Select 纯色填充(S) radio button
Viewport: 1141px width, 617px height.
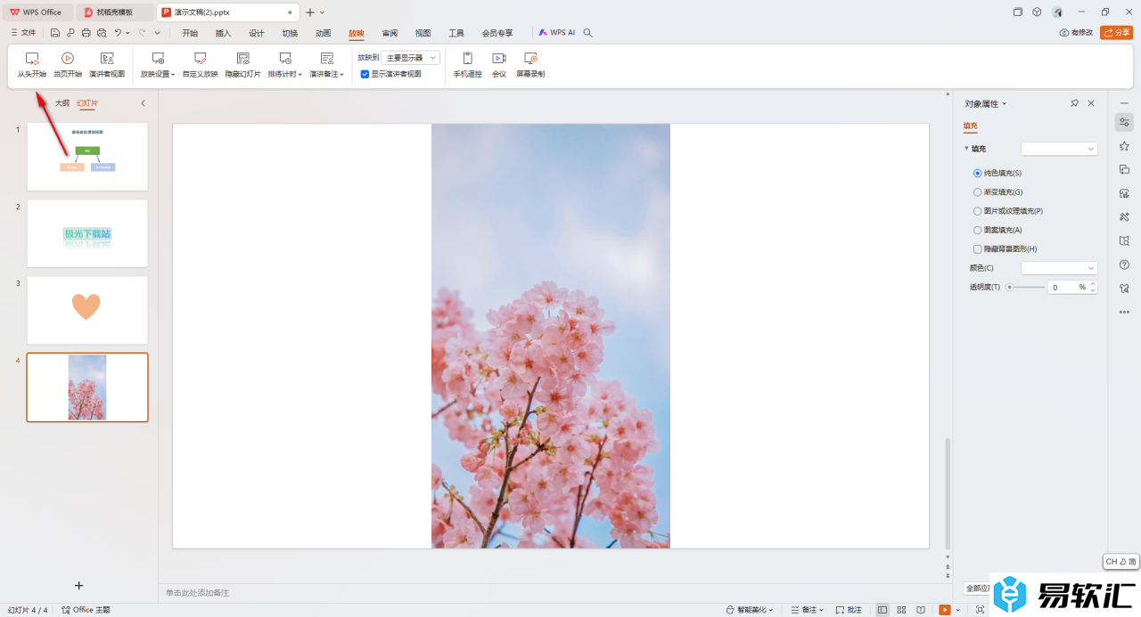(978, 173)
